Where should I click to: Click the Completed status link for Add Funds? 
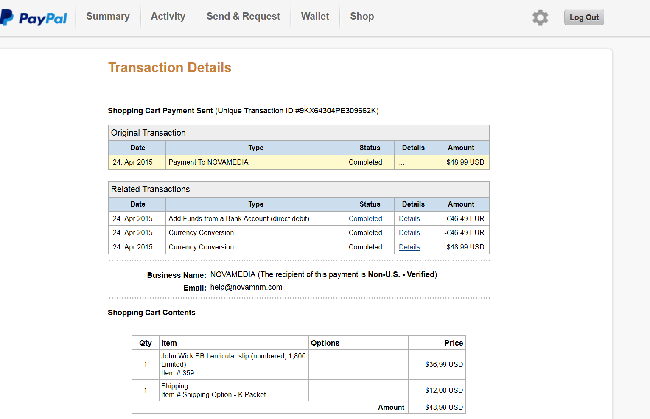(365, 218)
